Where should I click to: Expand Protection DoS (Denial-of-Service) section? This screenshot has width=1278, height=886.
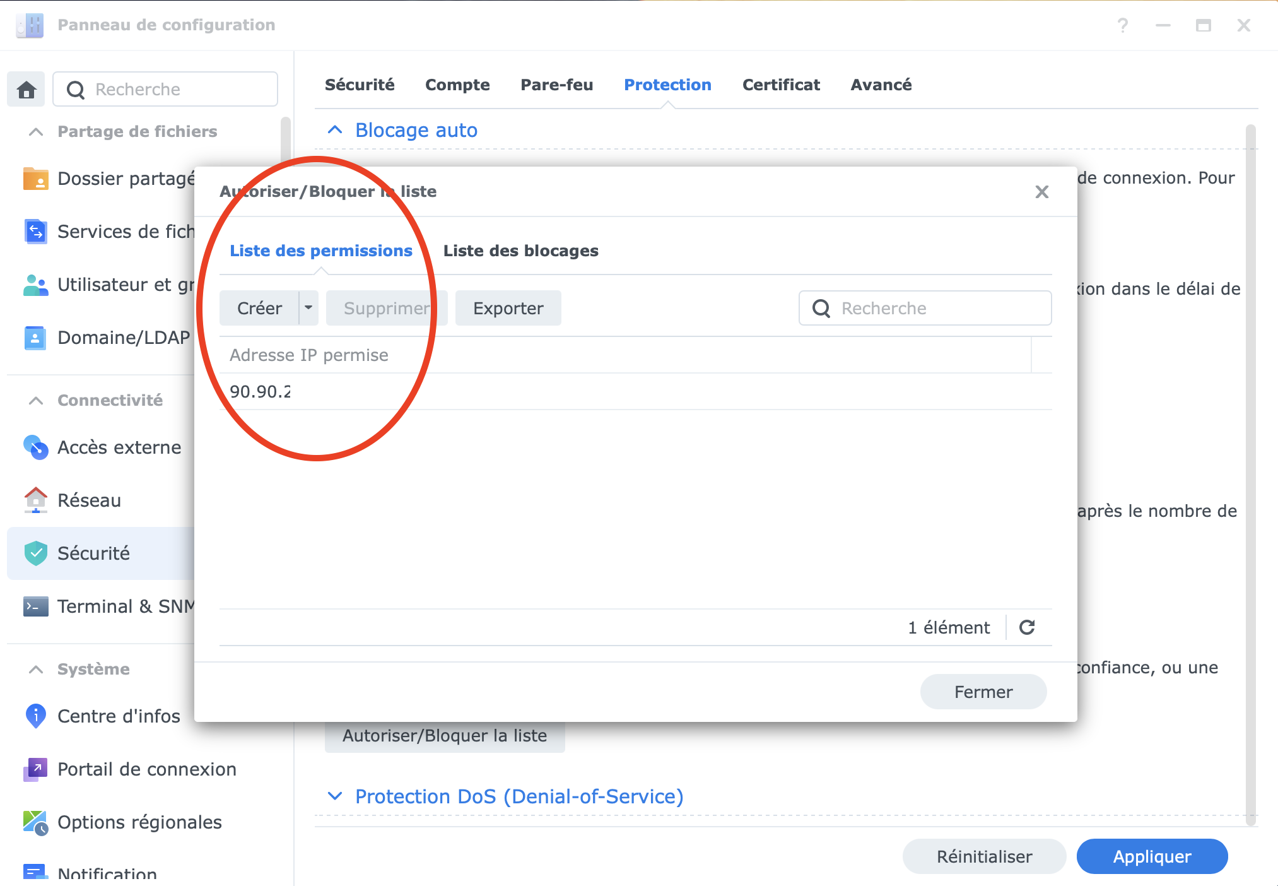335,796
